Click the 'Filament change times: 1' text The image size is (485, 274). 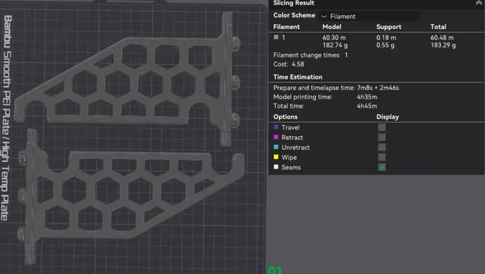coord(310,55)
